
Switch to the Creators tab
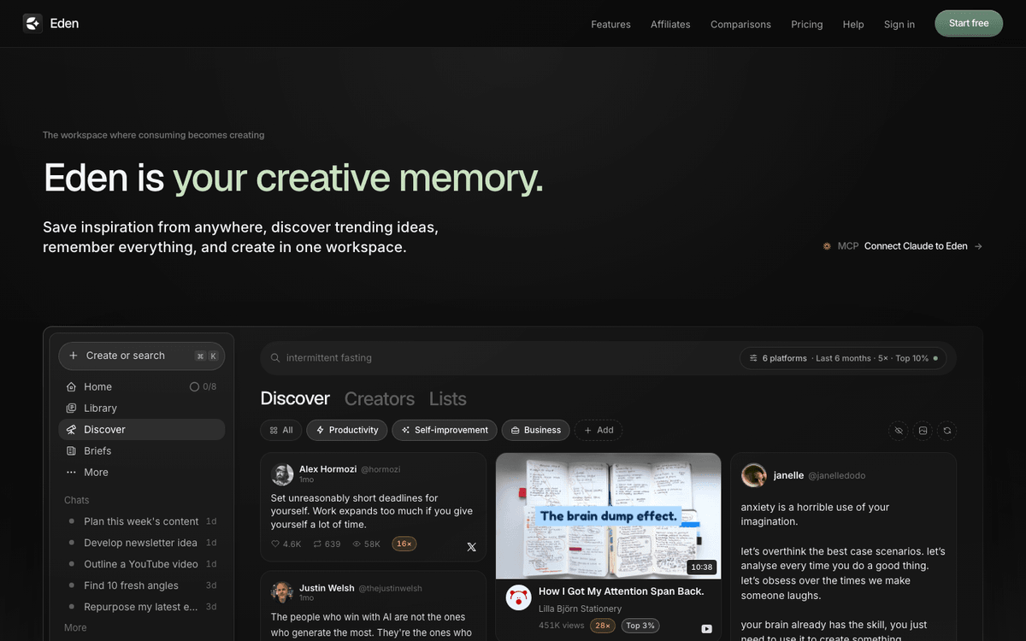[x=380, y=398]
